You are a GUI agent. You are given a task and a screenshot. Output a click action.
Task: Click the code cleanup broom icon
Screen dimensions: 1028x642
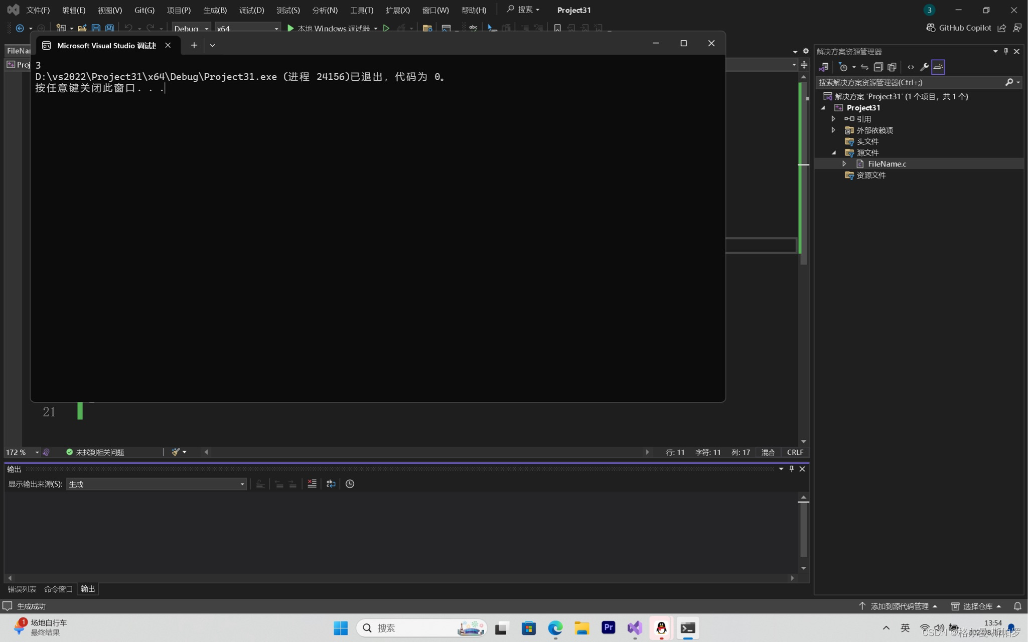point(176,452)
